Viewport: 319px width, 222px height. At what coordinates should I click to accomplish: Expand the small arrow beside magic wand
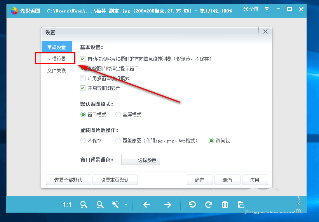(126, 205)
